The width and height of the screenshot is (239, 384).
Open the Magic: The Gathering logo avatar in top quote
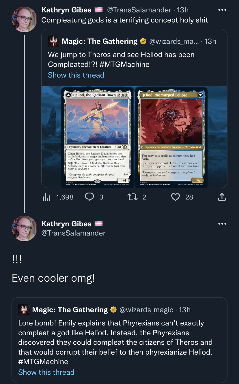pos(54,42)
